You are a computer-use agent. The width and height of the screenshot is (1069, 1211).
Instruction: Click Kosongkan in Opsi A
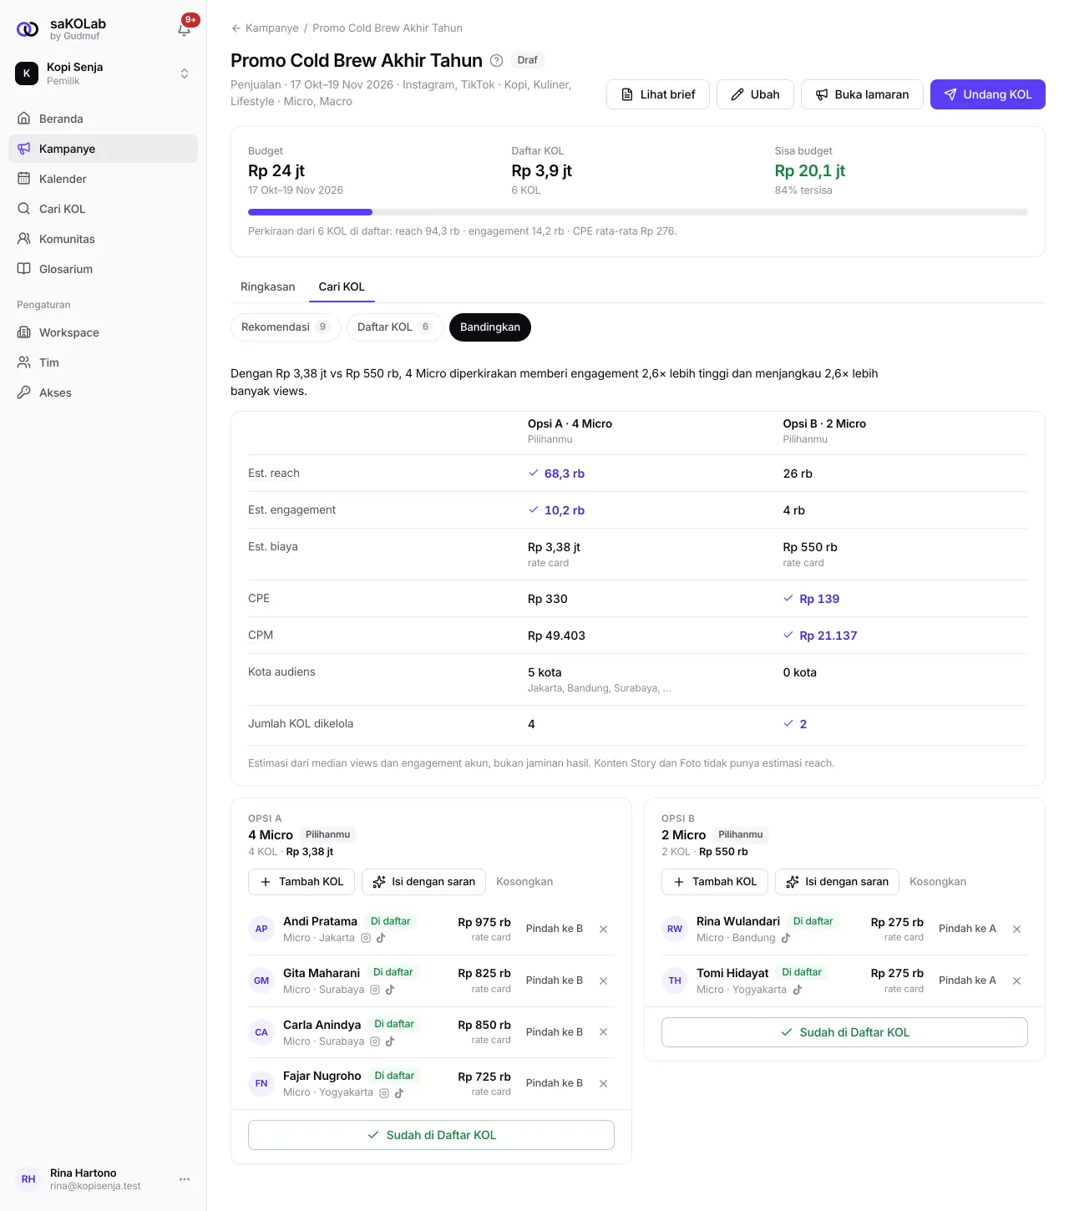pyautogui.click(x=524, y=882)
